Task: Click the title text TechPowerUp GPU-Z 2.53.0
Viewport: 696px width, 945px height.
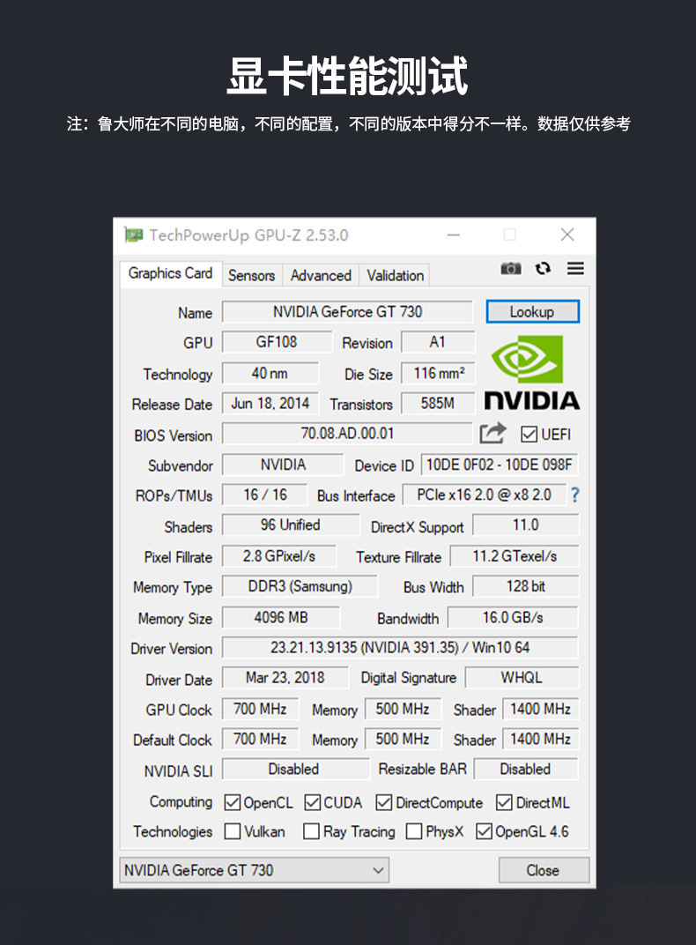Action: 248,235
